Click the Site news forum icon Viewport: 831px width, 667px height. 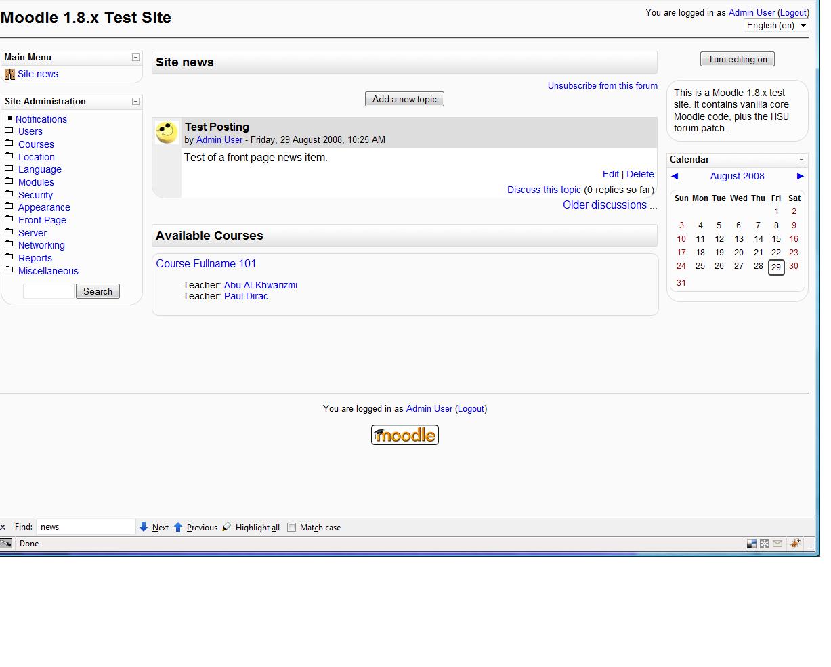pos(9,74)
